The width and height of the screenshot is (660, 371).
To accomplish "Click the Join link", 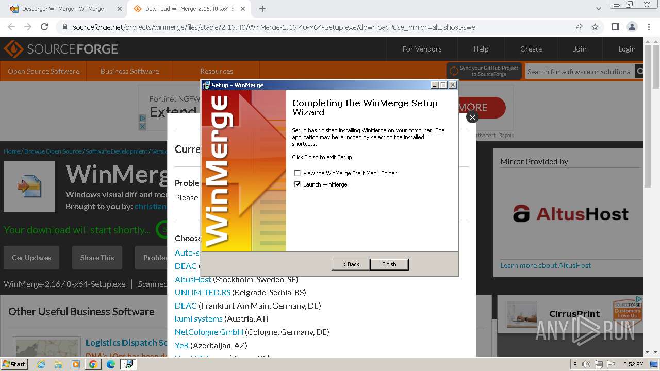I will coord(580,49).
